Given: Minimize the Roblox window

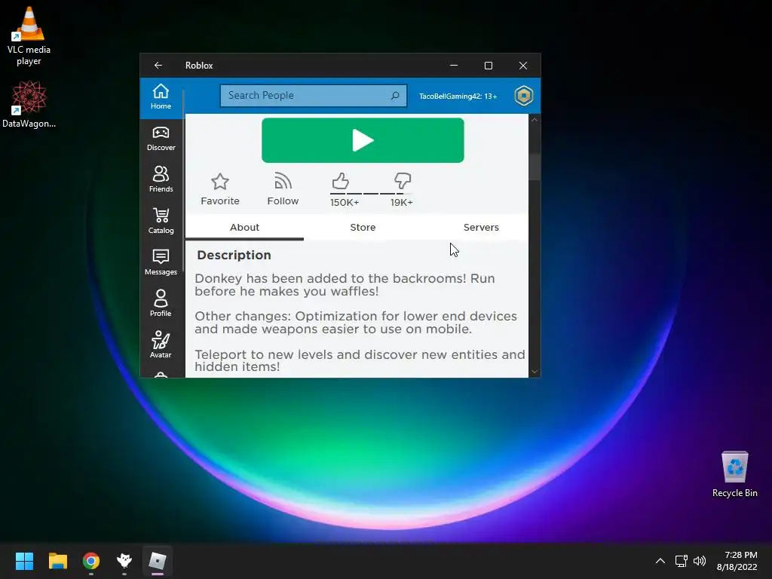Looking at the screenshot, I should point(454,66).
